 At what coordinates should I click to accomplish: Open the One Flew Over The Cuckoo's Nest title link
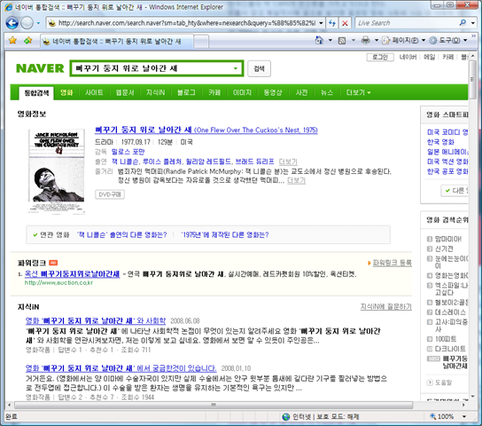[x=206, y=130]
